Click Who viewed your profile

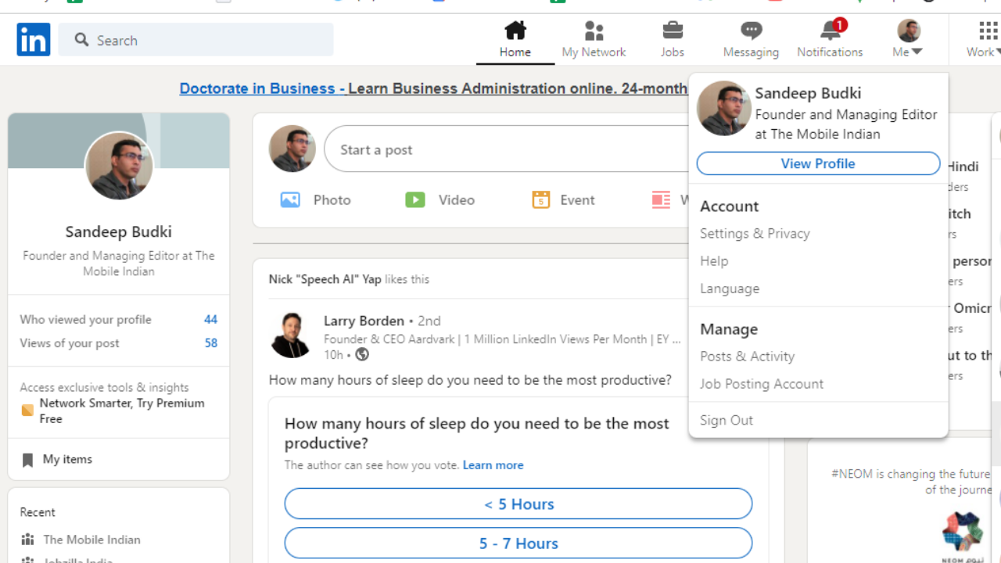(86, 320)
